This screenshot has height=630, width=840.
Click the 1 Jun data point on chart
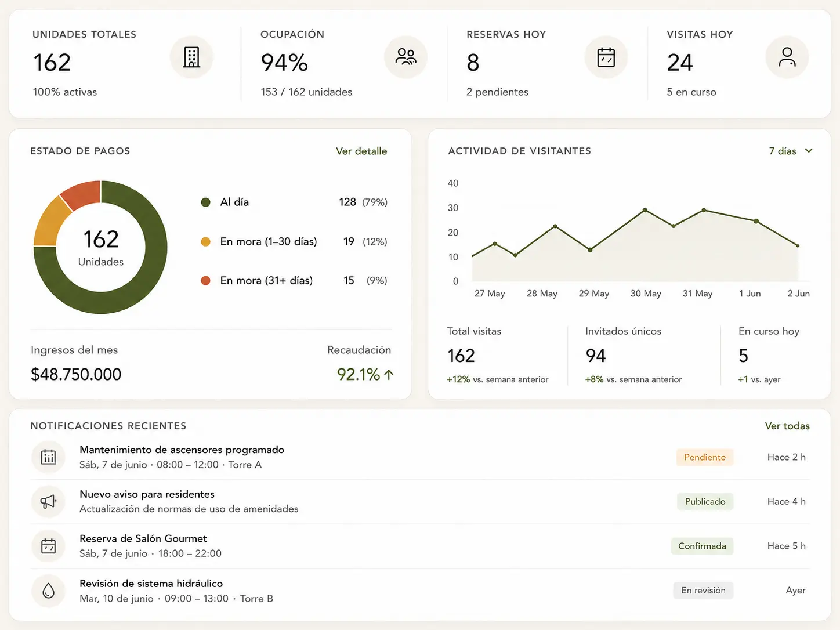tap(756, 221)
